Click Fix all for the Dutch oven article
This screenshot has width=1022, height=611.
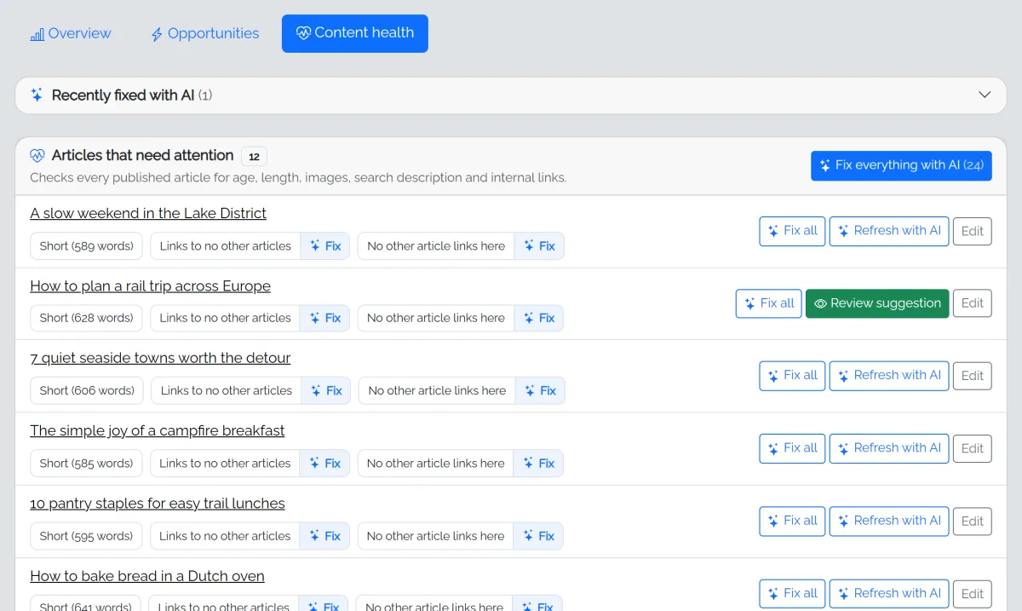[792, 594]
